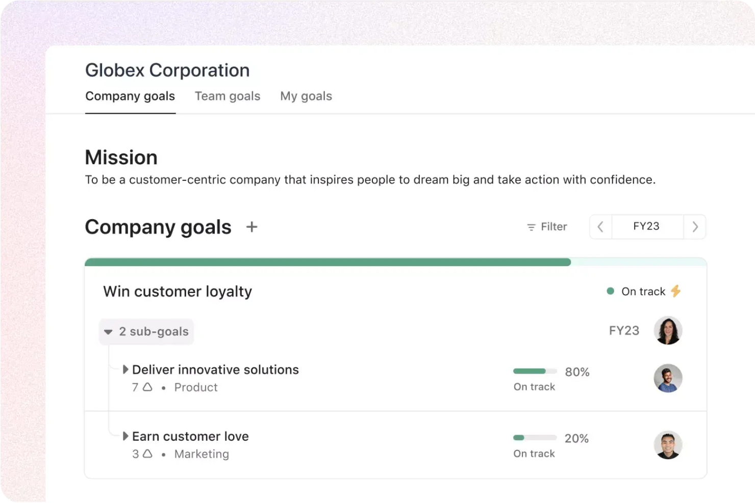Click the sub-goal count icon under Earn customer love

coord(147,454)
